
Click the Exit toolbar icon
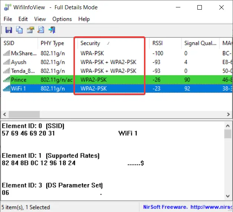[52, 30]
